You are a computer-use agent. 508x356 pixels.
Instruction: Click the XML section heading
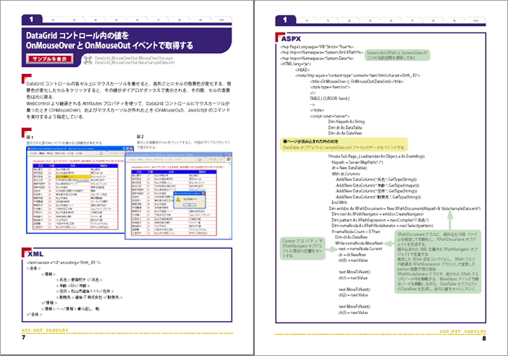coord(35,254)
